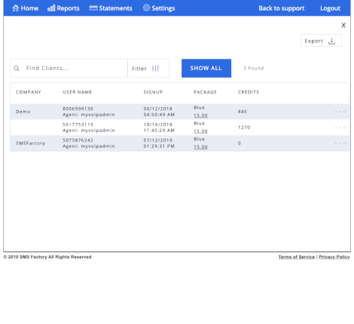Open three-dot menu for user 5617753113

coord(340,127)
